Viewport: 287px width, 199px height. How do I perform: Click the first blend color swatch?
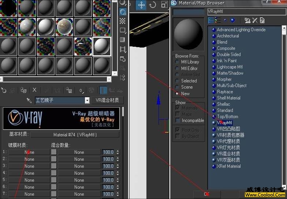[54, 152]
